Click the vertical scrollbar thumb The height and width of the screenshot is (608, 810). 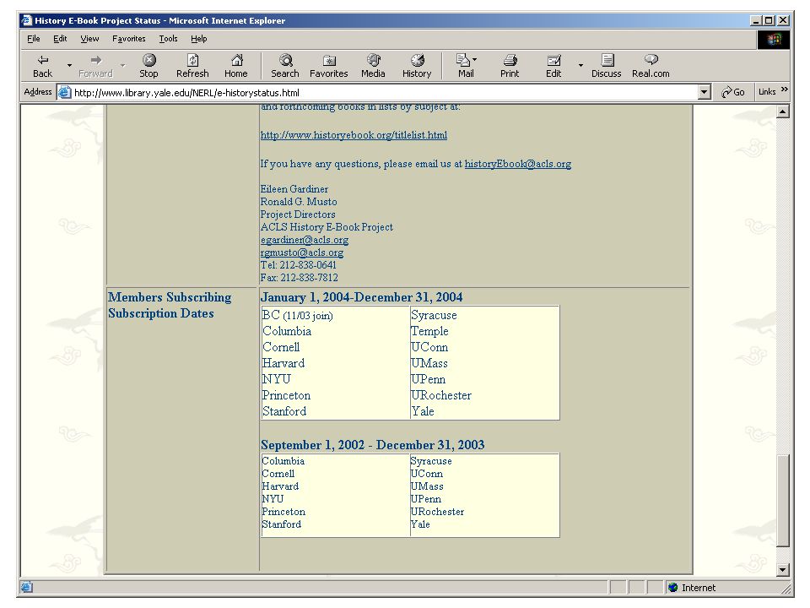783,500
